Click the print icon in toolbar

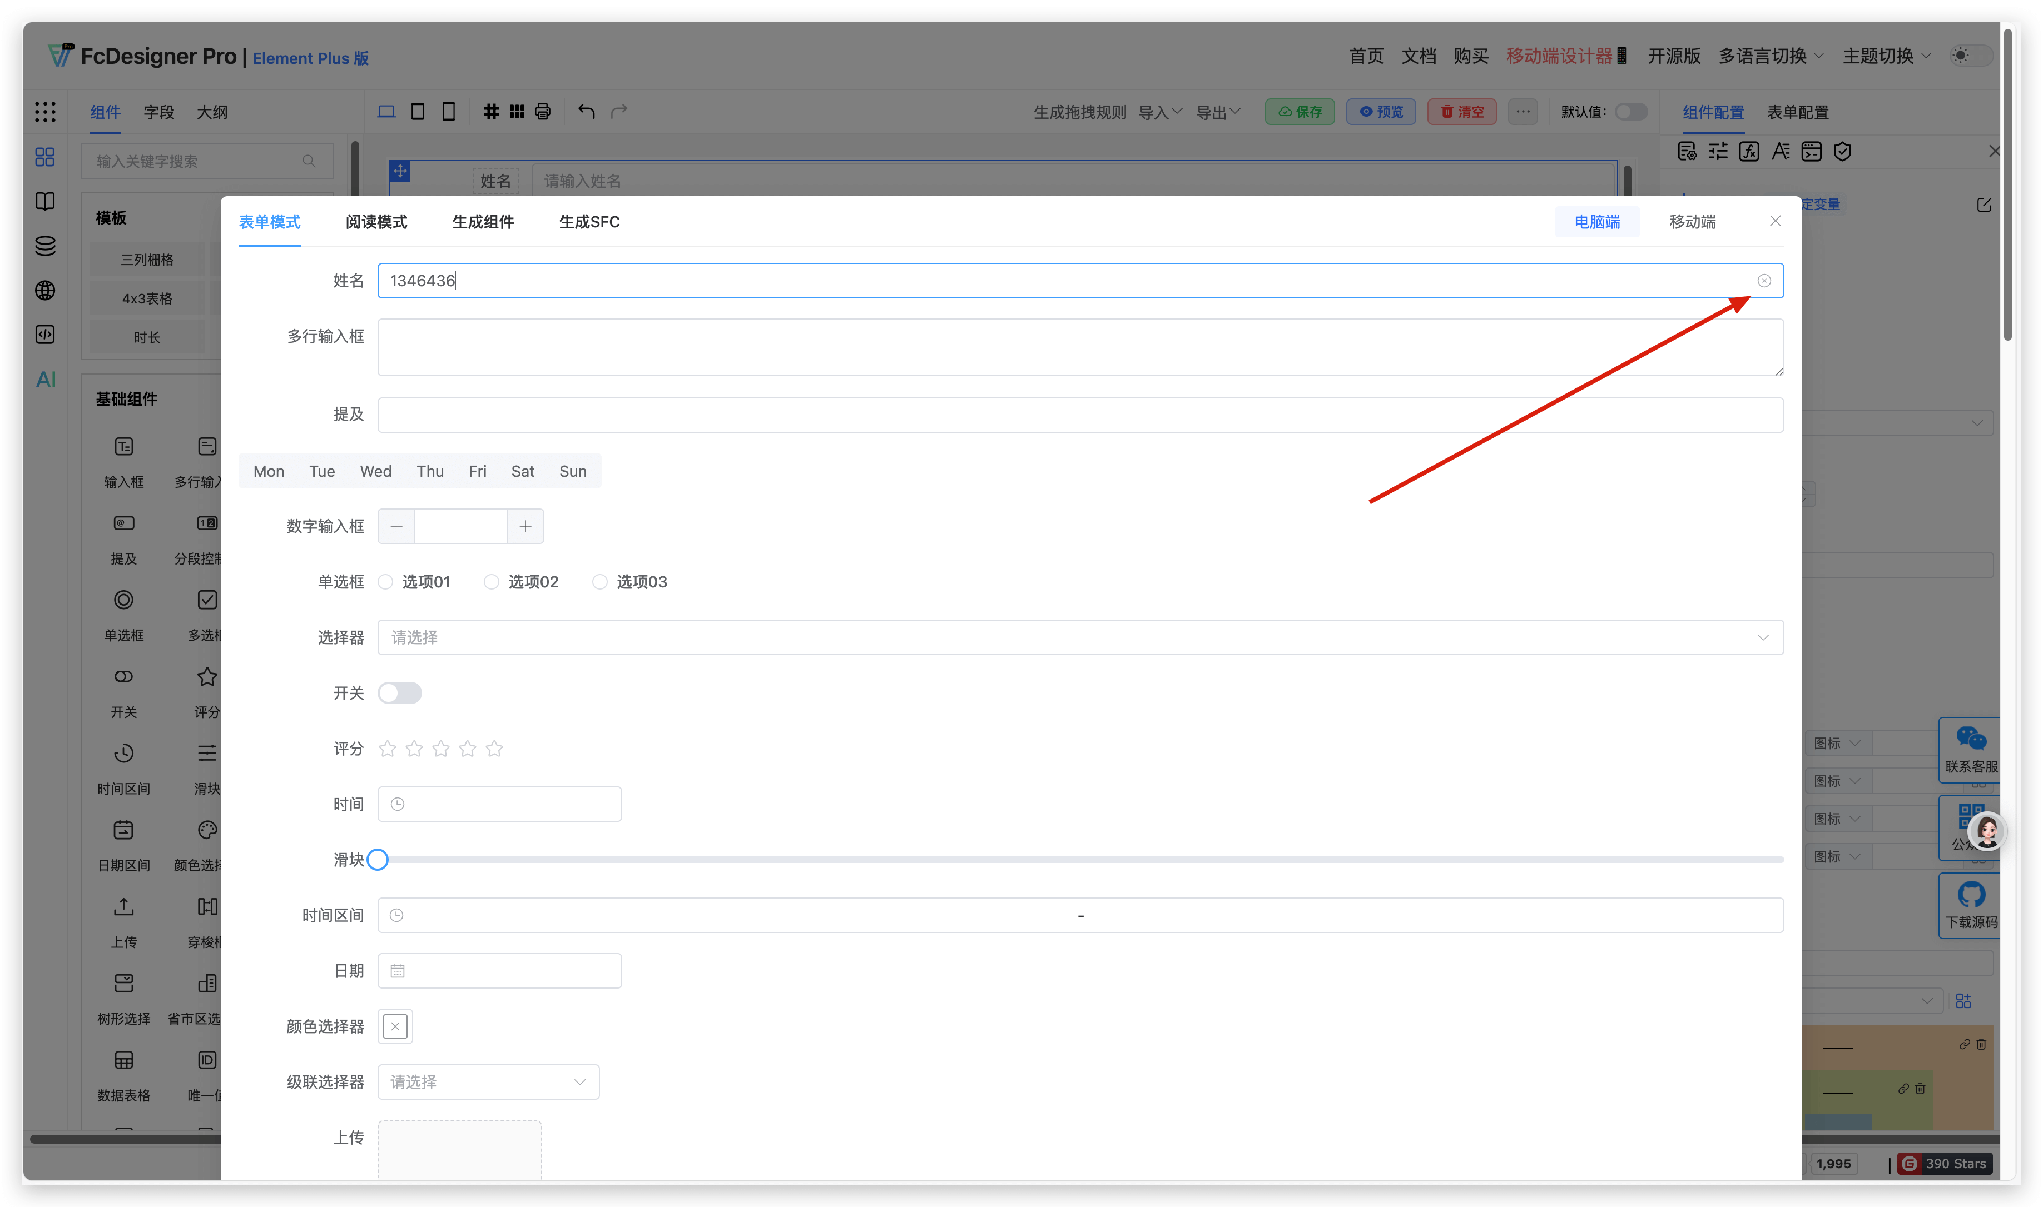(x=543, y=112)
